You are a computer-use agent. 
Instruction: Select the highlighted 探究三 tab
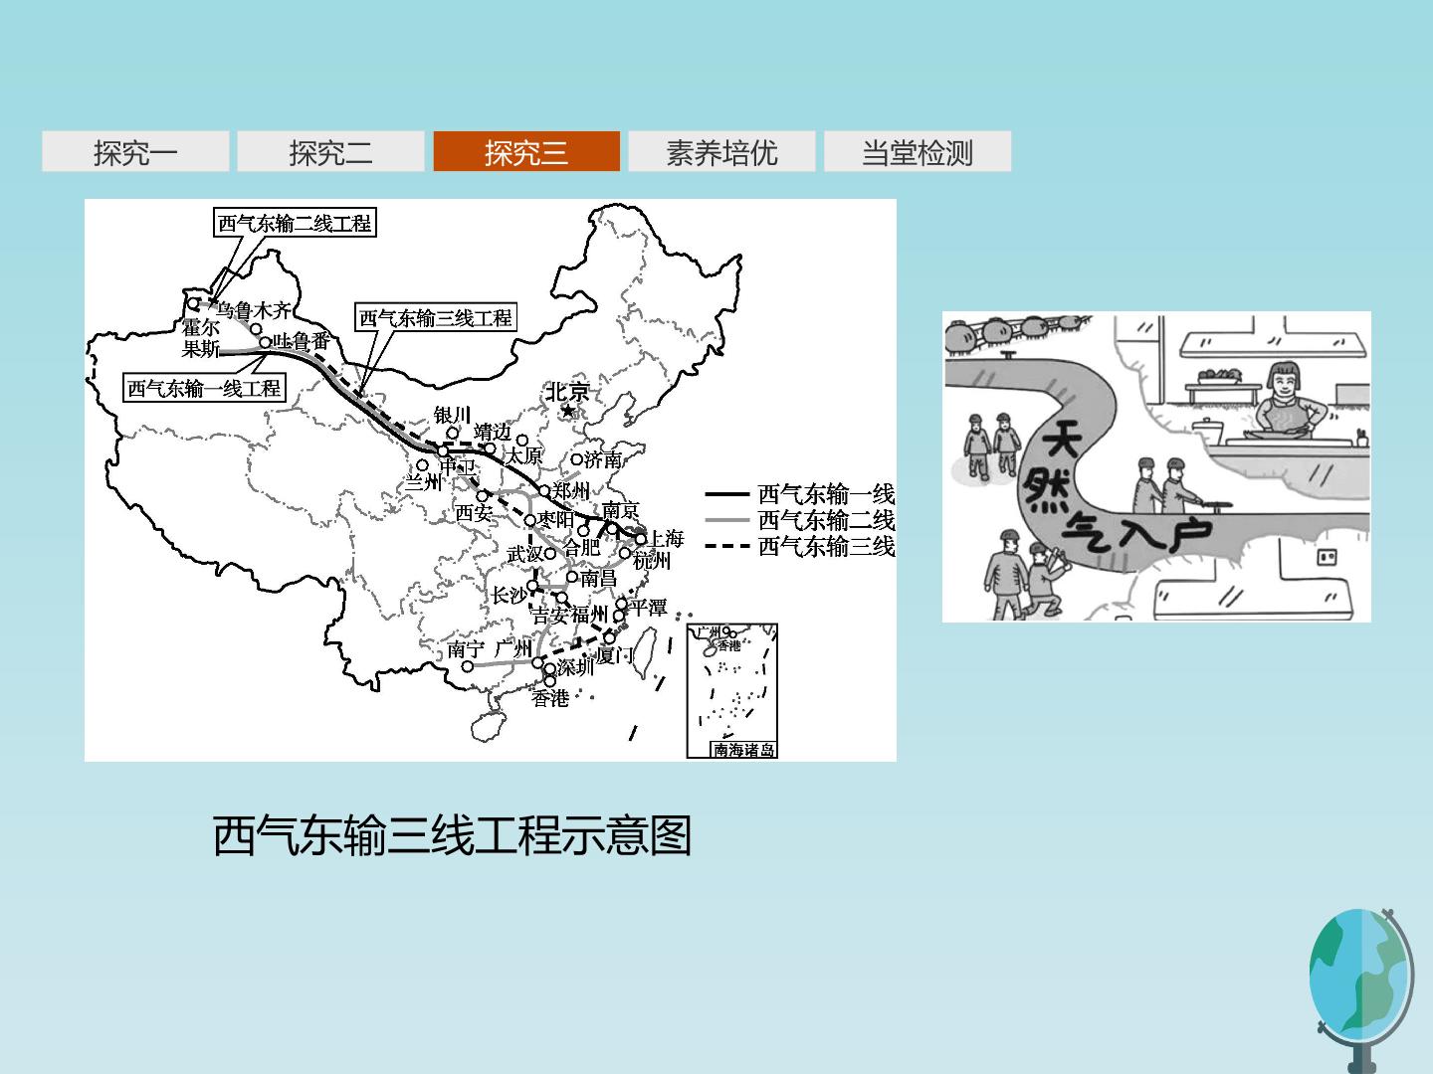(x=526, y=151)
